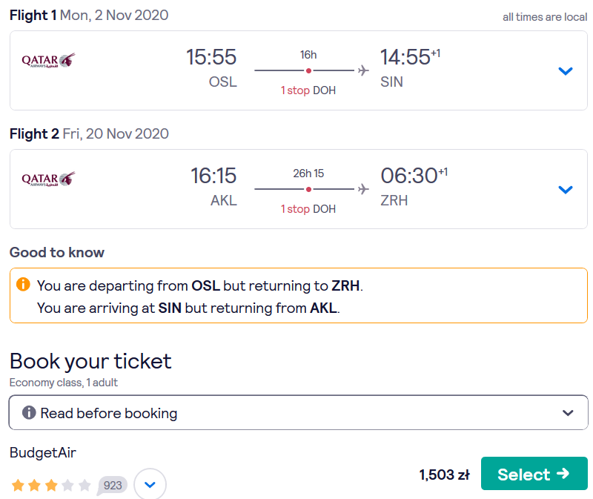The height and width of the screenshot is (499, 593).
Task: Click the 1 stop DOH label on Flight 1
Action: [x=308, y=90]
